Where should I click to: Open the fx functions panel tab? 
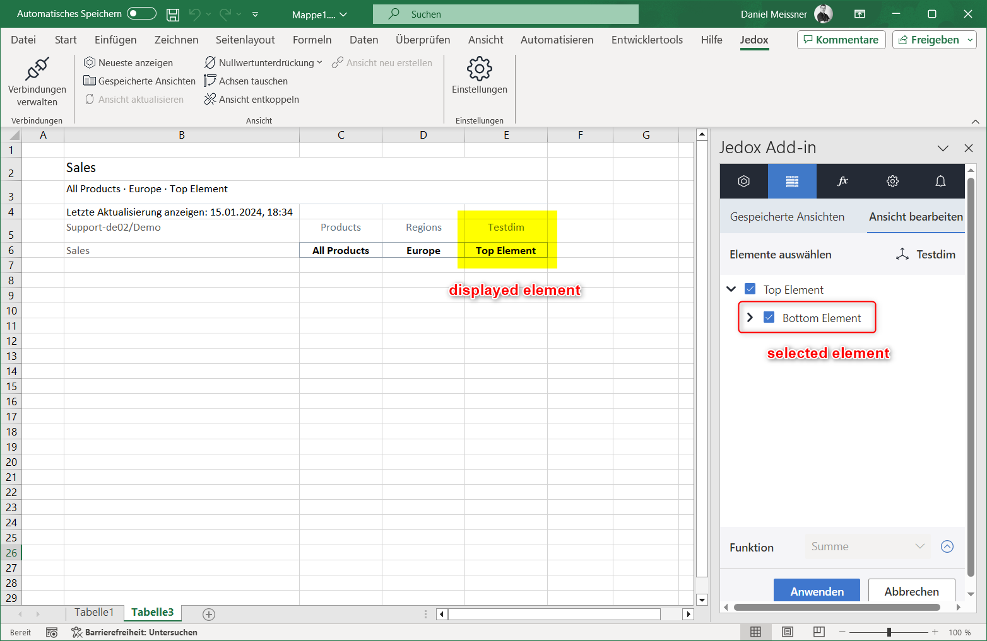tap(842, 182)
